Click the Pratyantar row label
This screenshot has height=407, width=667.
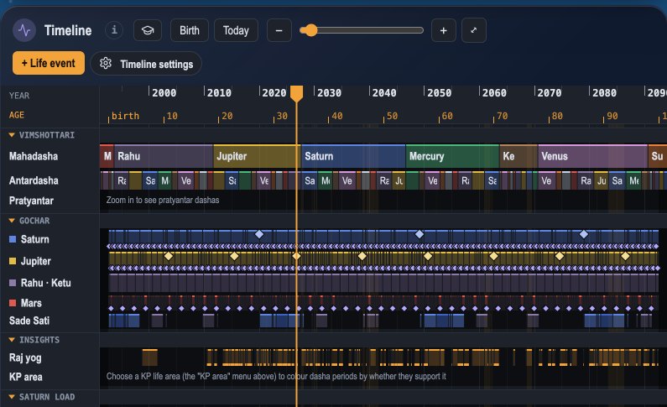[32, 201]
